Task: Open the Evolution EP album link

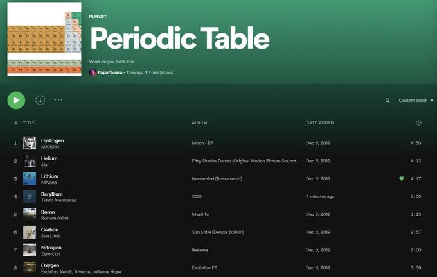Action: [204, 267]
